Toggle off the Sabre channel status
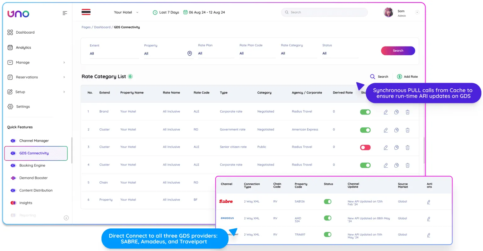The height and width of the screenshot is (251, 483). pyautogui.click(x=328, y=202)
